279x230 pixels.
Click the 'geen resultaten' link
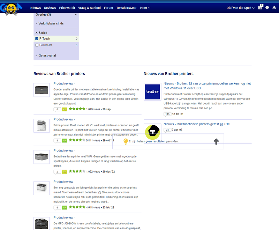click(x=155, y=141)
